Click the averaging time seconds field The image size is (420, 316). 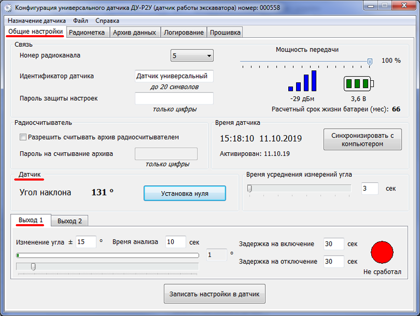370,188
